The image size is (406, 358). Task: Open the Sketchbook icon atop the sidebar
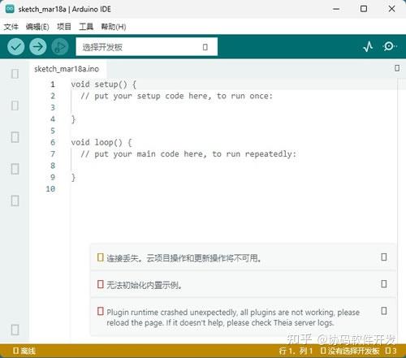coord(15,74)
